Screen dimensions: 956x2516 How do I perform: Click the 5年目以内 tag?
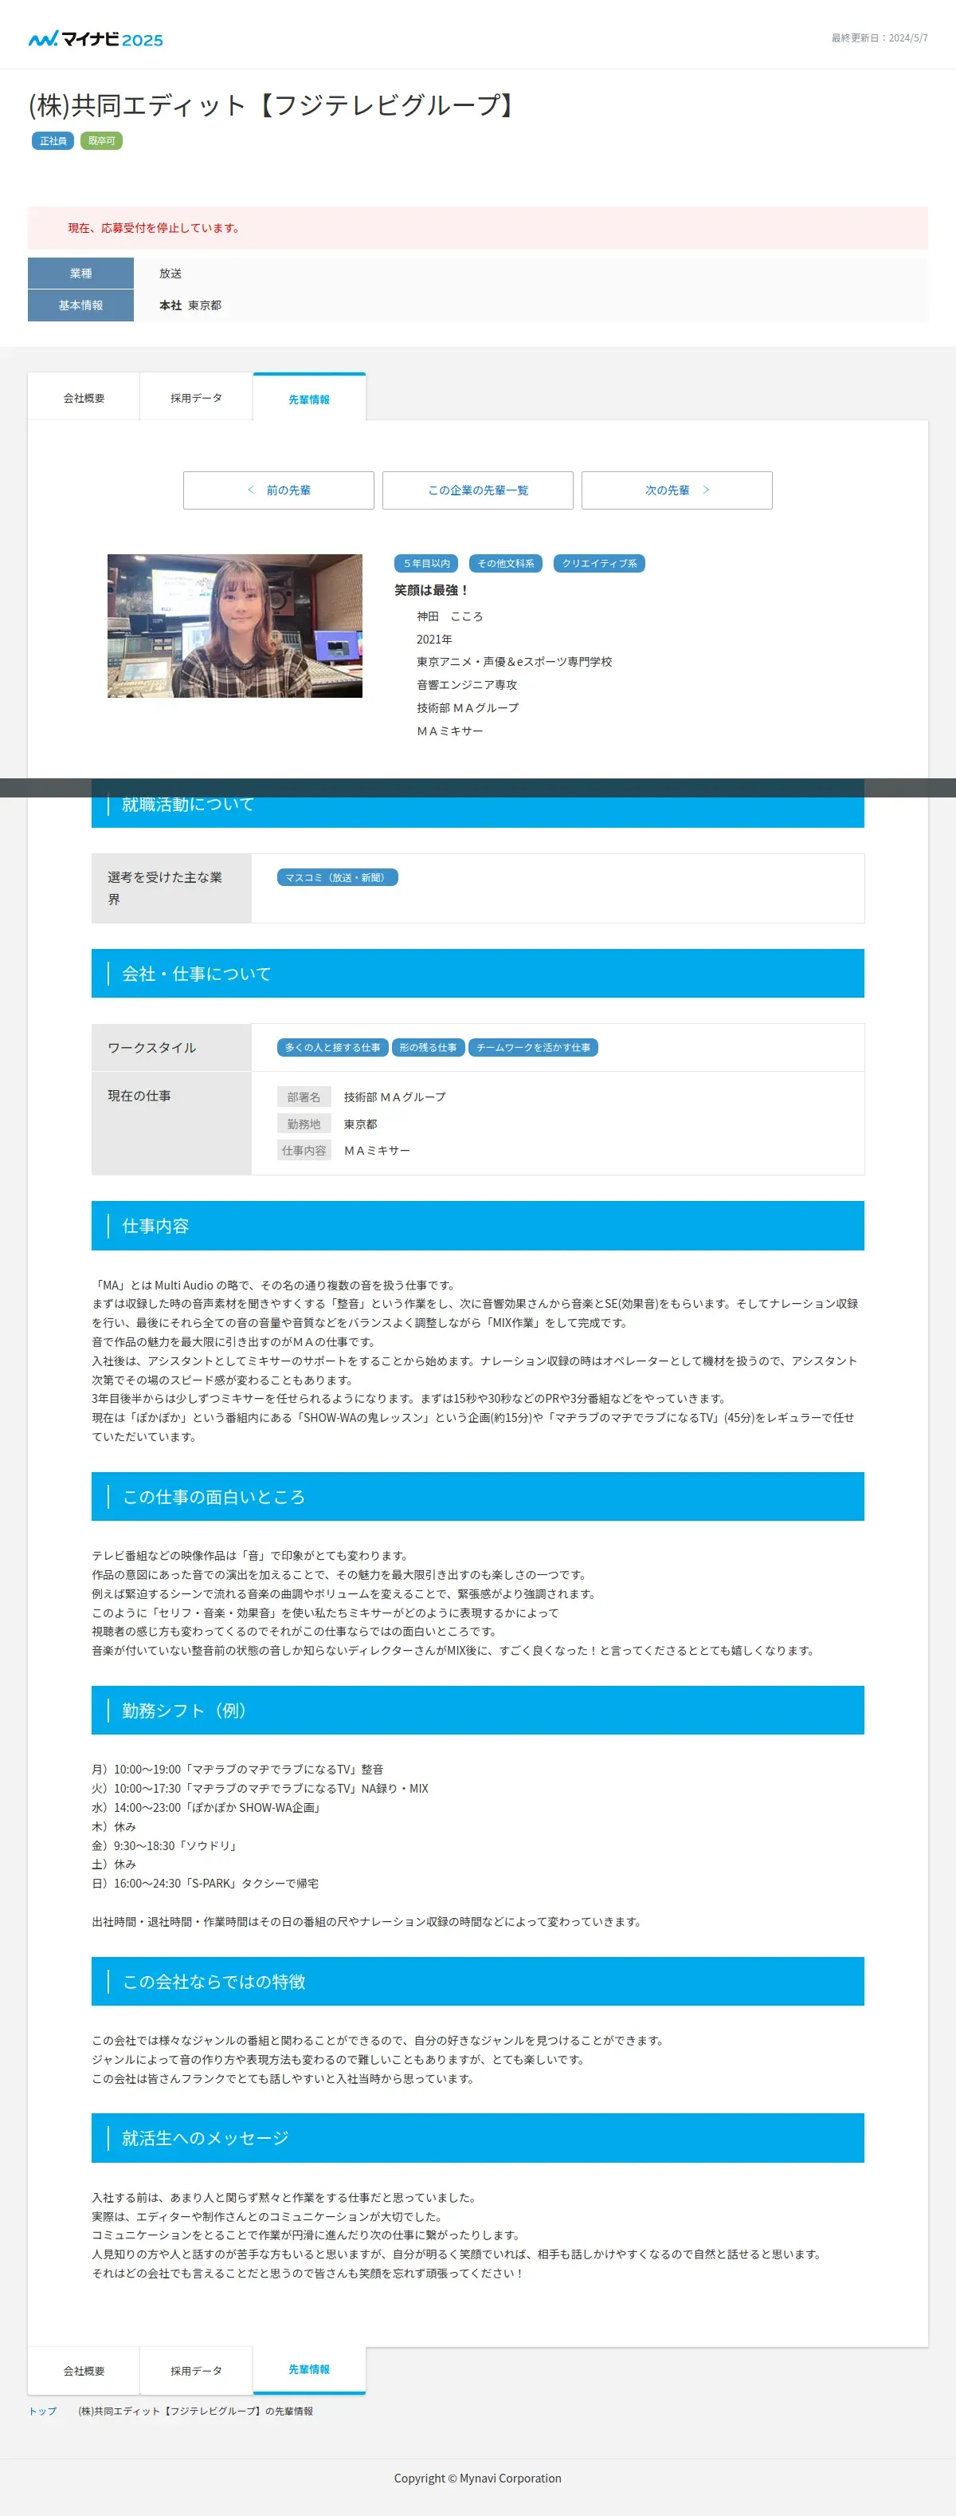coord(426,564)
